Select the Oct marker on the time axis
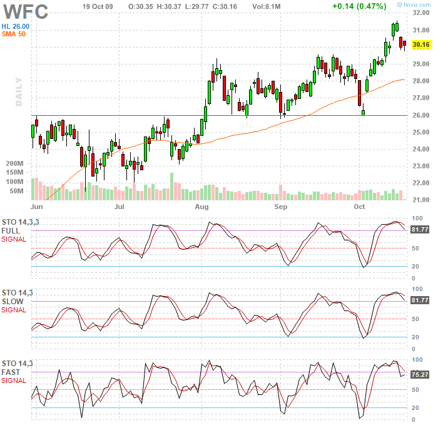438x425 pixels. [x=359, y=206]
